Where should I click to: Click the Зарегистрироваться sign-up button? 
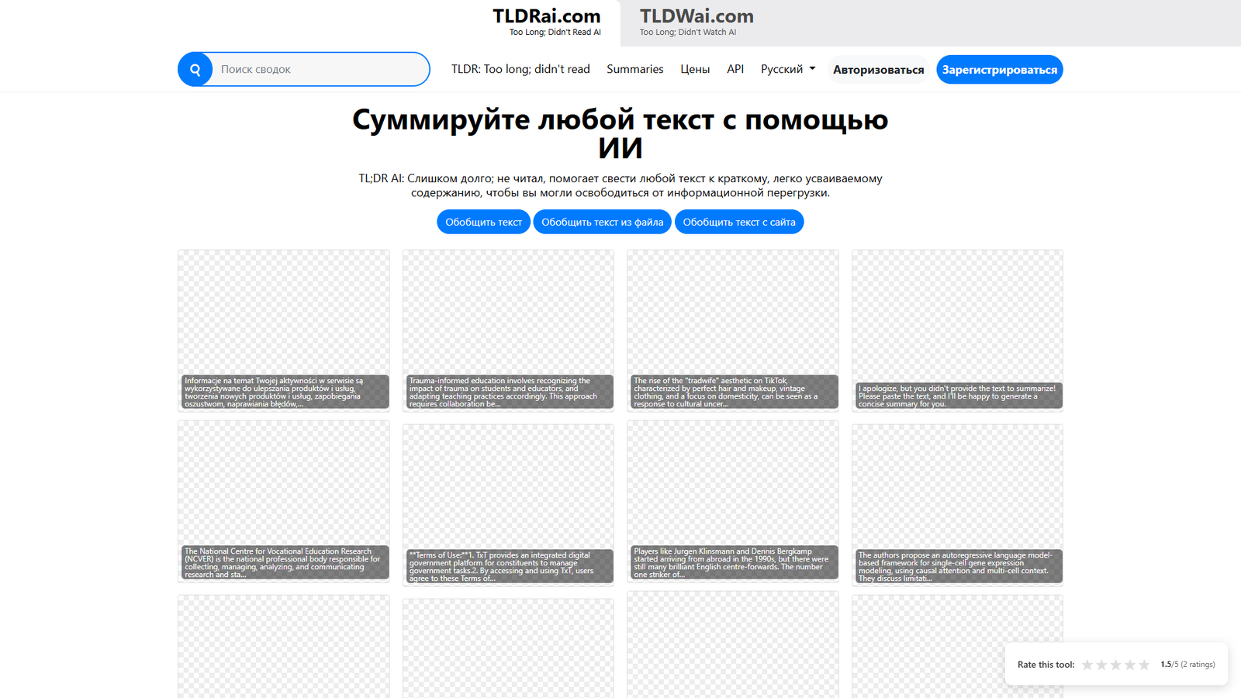point(1000,70)
